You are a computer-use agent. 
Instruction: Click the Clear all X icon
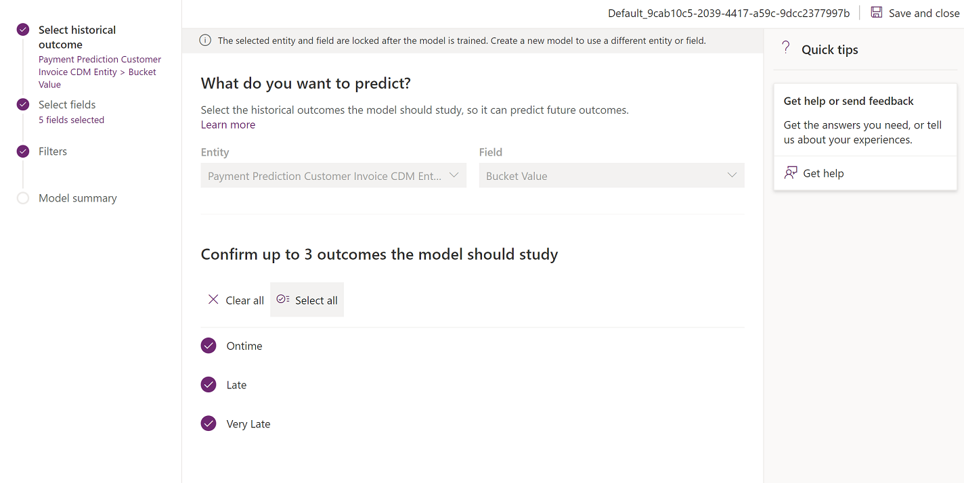[x=213, y=300]
